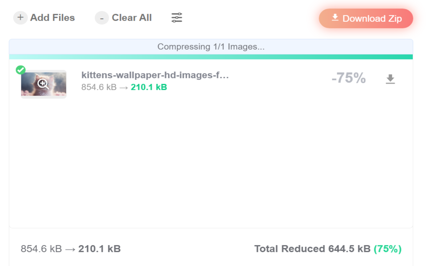The height and width of the screenshot is (266, 426).
Task: Click the compressed size 210.1 kB label
Action: click(x=148, y=87)
